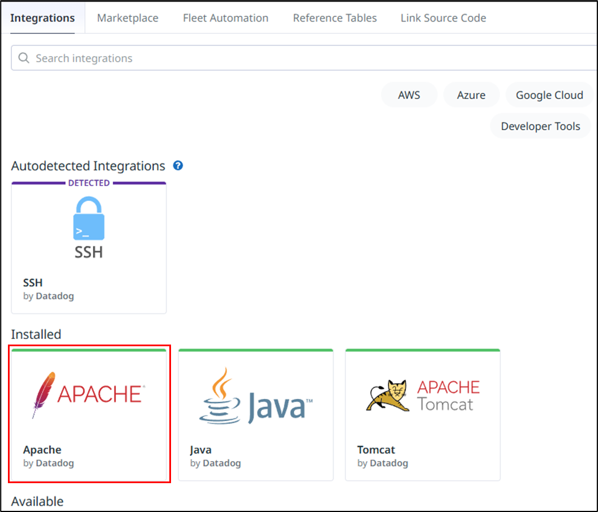Click the magnifying glass search icon
Image resolution: width=598 pixels, height=512 pixels.
(x=24, y=58)
